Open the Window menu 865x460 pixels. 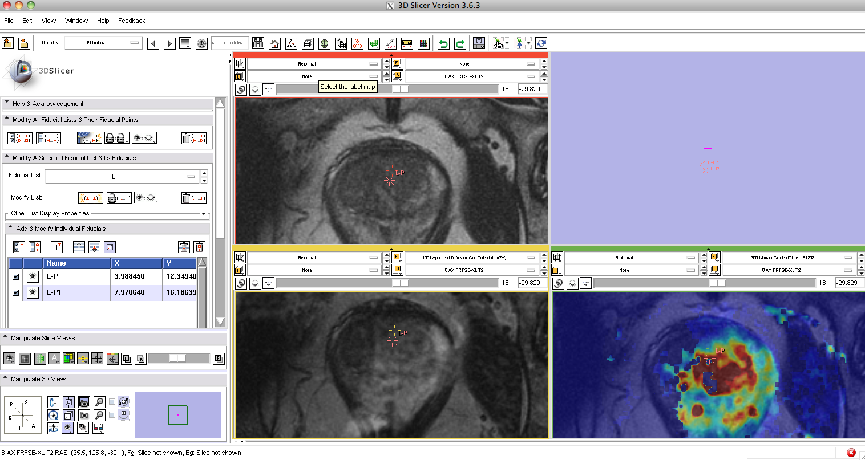pos(76,21)
